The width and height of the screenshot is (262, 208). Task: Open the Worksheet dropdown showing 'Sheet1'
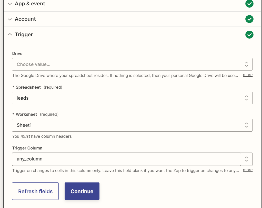126,125
